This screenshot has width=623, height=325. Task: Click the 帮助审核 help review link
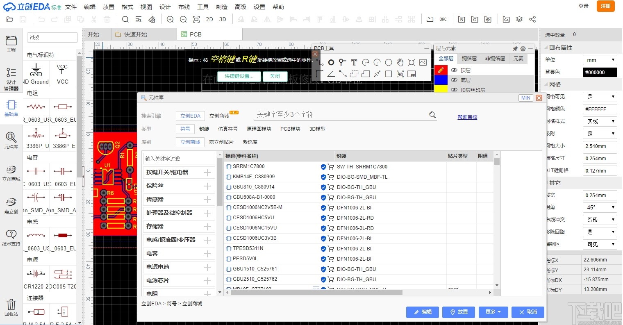(467, 117)
